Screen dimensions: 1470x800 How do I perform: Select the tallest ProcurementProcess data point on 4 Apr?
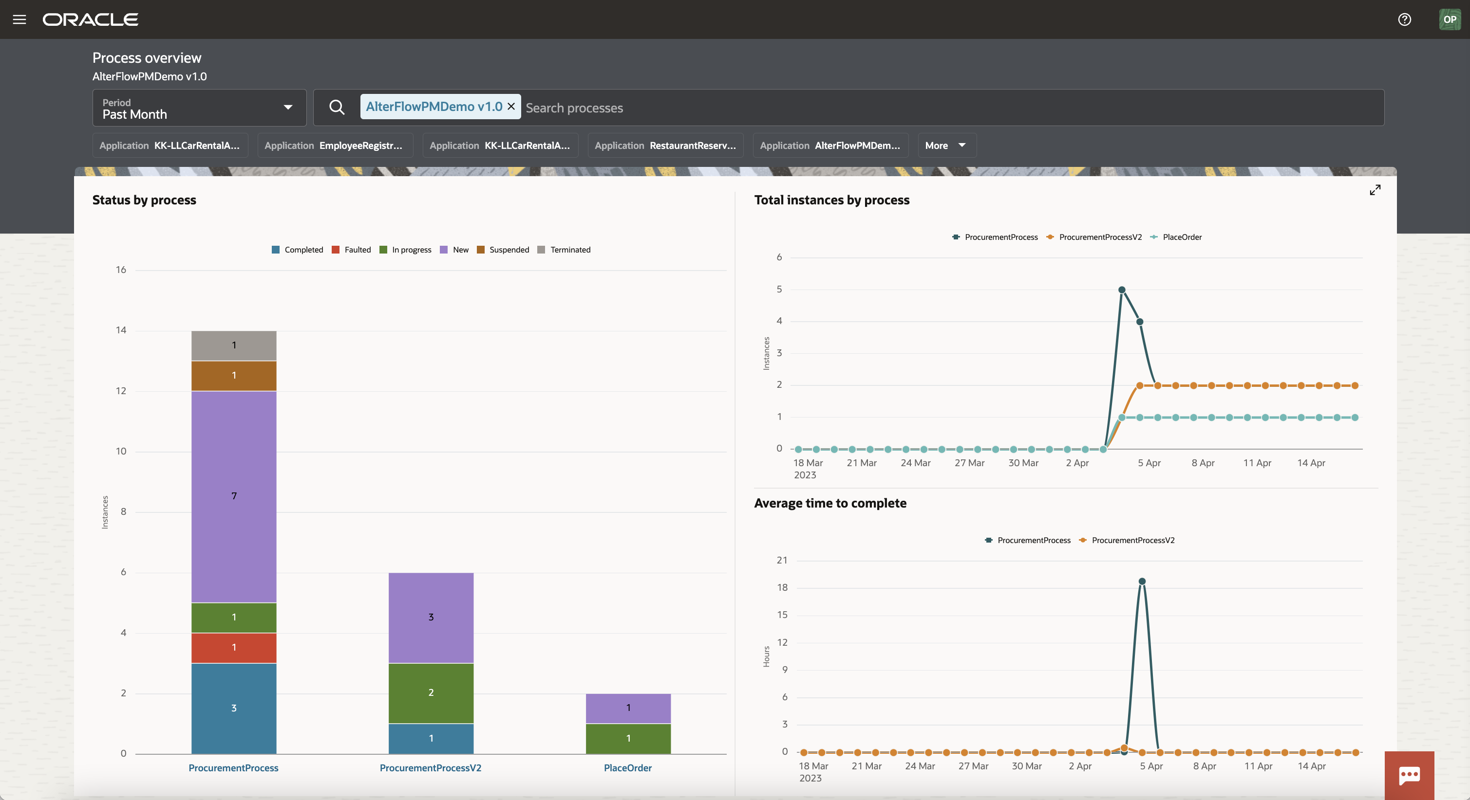point(1122,289)
